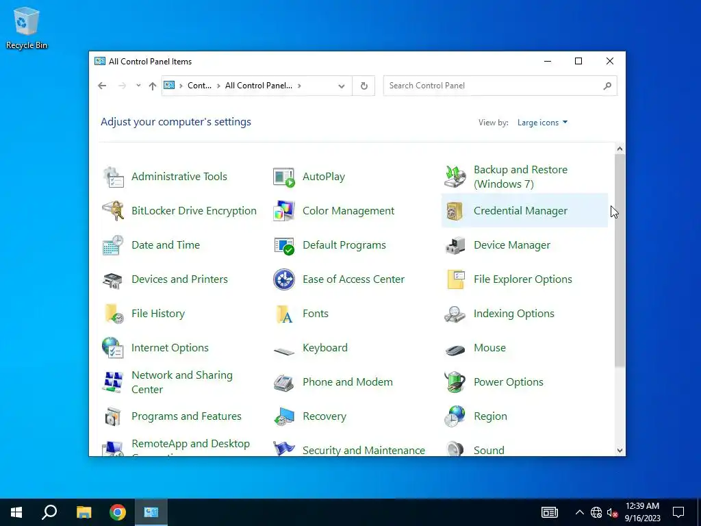Viewport: 701px width, 526px height.
Task: Open the Programs and Features icon
Action: 113,416
